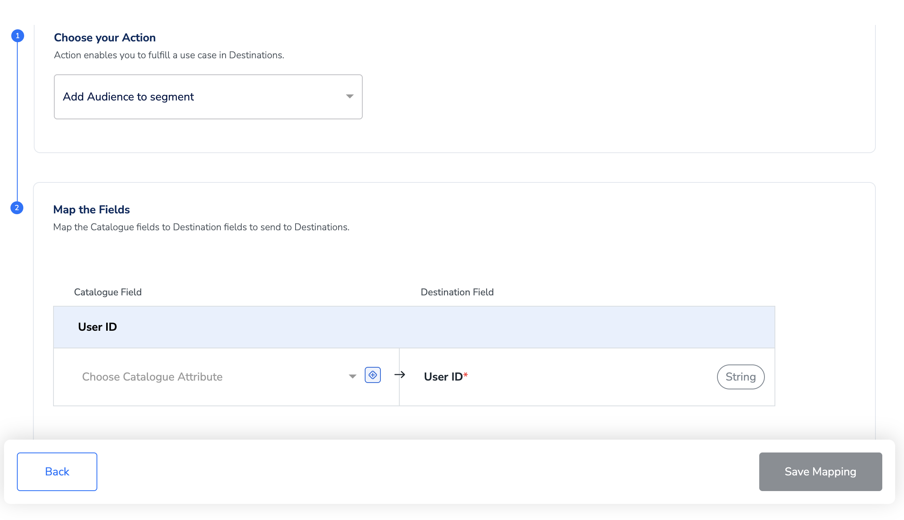Click the blue custom value icon
This screenshot has height=520, width=904.
(x=372, y=375)
